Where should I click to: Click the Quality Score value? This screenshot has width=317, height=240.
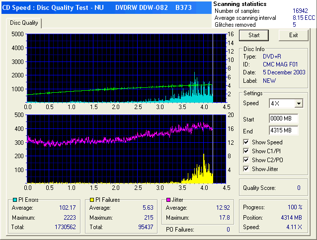click(x=299, y=188)
